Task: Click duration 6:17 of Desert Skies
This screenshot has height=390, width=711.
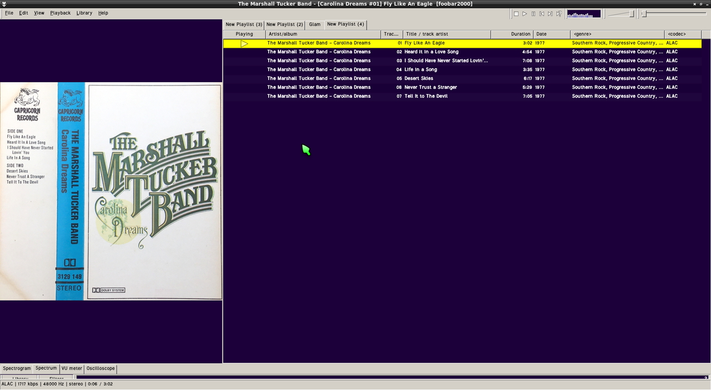Action: [x=527, y=79]
